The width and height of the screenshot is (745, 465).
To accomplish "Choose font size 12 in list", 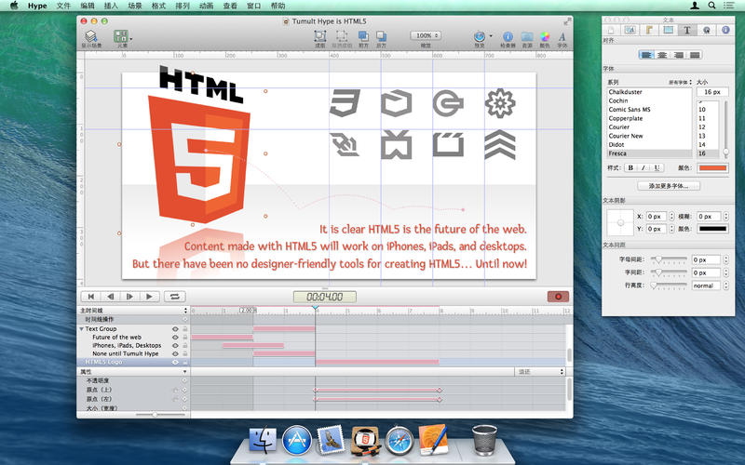I will (702, 127).
